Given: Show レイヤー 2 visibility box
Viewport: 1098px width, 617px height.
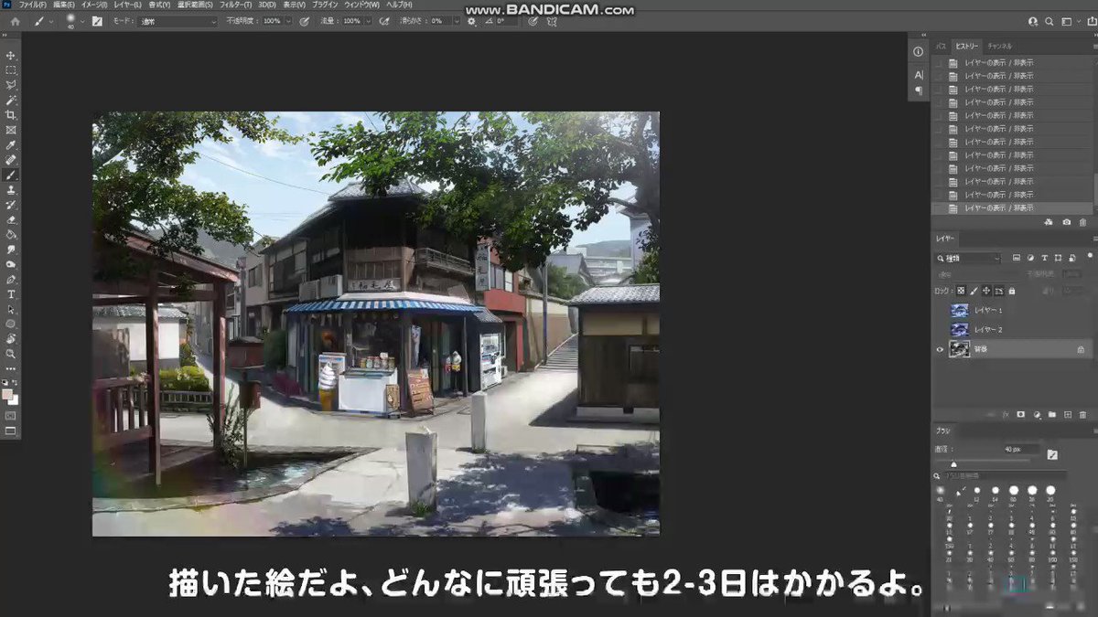Looking at the screenshot, I should [x=939, y=329].
